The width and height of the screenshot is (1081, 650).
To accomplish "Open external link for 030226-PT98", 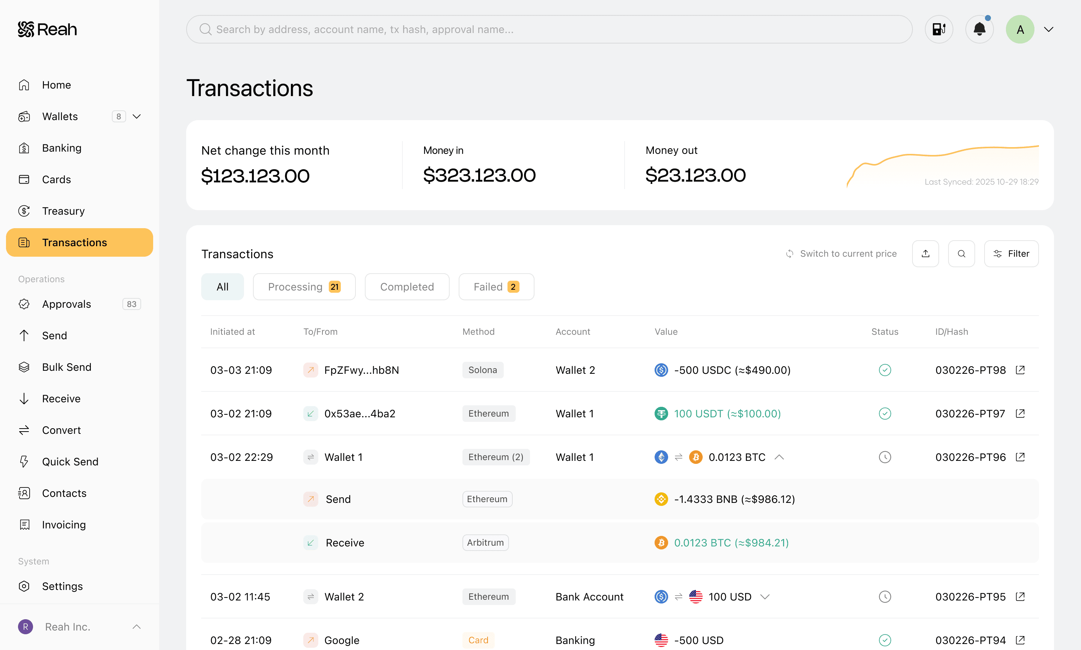I will pos(1020,370).
